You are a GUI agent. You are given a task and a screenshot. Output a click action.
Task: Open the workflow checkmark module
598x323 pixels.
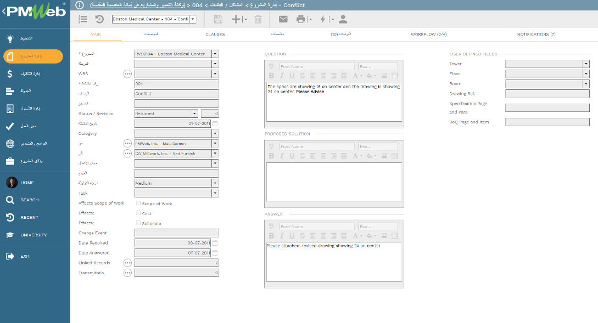click(x=10, y=126)
